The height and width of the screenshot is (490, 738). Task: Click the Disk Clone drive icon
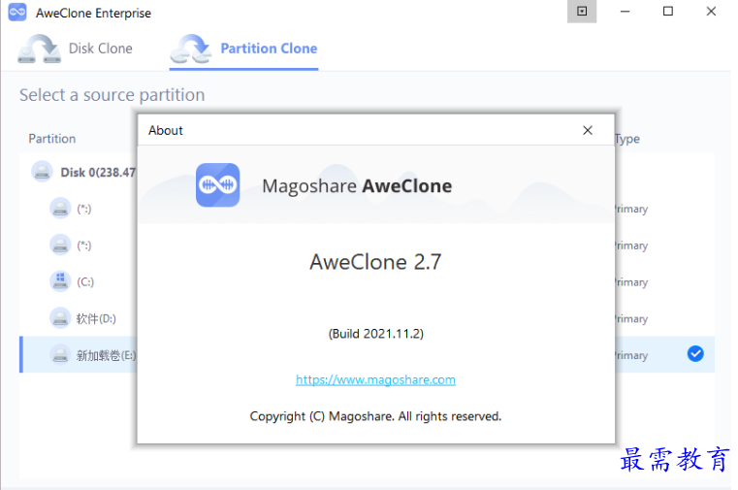[40, 49]
